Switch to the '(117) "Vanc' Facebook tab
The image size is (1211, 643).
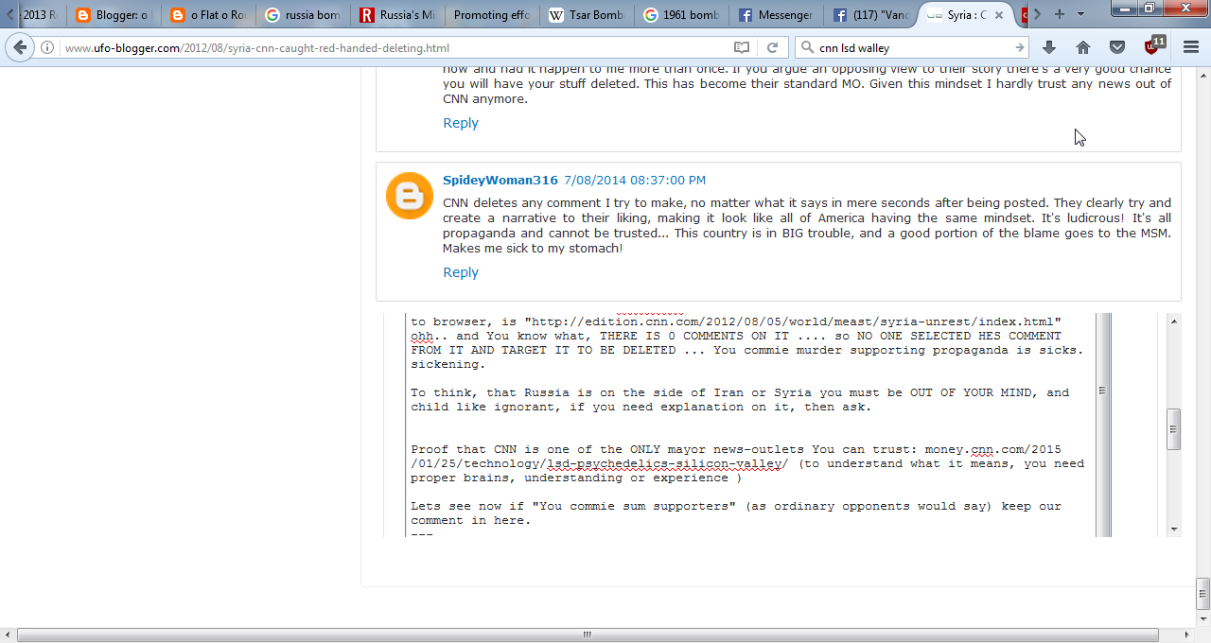click(x=869, y=15)
